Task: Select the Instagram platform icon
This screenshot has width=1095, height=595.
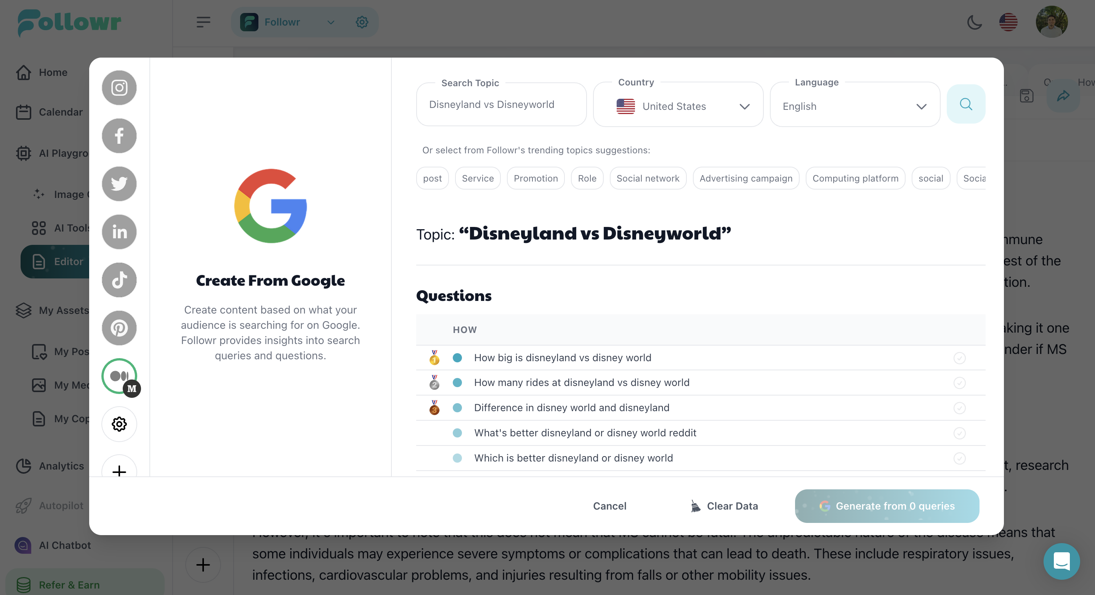Action: (119, 88)
